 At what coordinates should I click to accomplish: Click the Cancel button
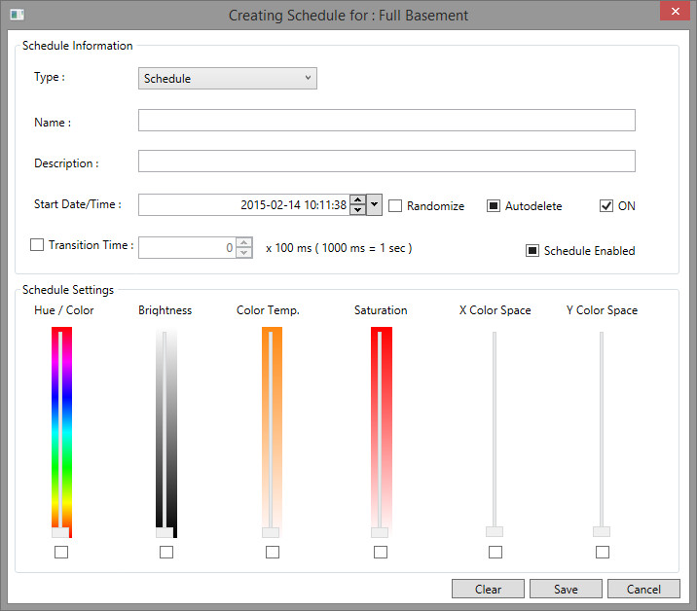coord(643,589)
